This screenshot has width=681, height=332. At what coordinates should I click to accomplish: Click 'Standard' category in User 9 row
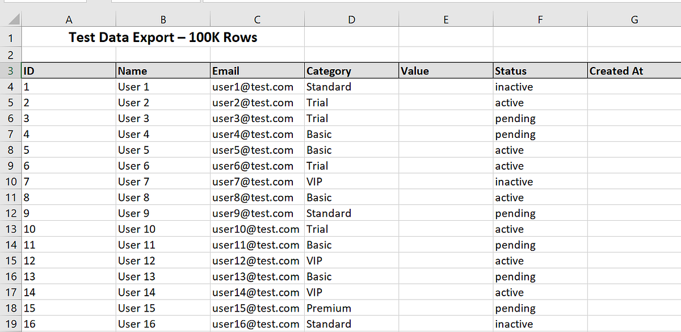pos(352,213)
